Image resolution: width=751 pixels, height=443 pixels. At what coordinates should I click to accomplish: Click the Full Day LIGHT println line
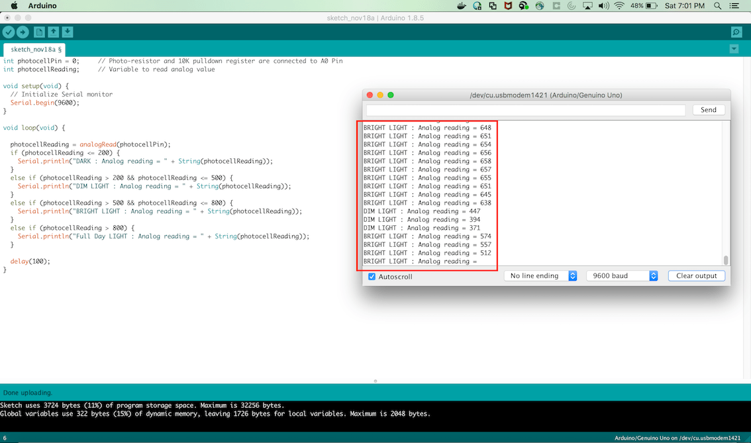click(164, 236)
